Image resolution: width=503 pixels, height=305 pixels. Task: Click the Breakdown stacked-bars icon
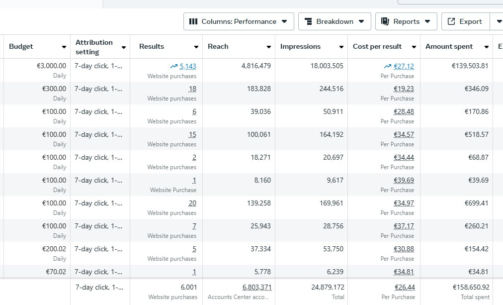[x=308, y=21]
